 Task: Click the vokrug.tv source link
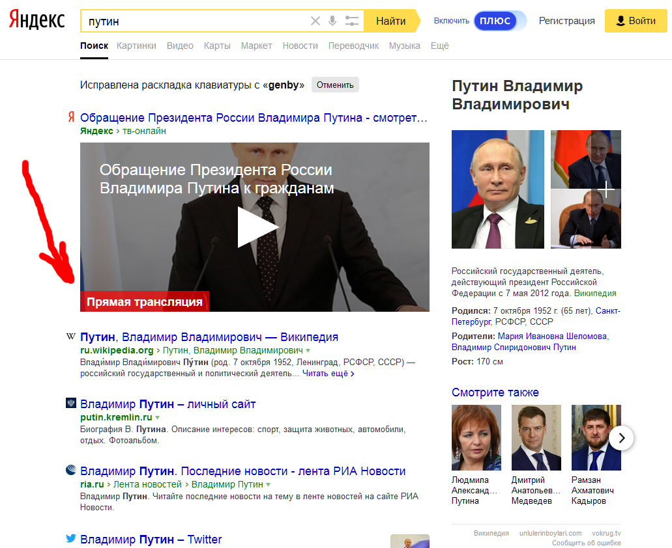(606, 533)
